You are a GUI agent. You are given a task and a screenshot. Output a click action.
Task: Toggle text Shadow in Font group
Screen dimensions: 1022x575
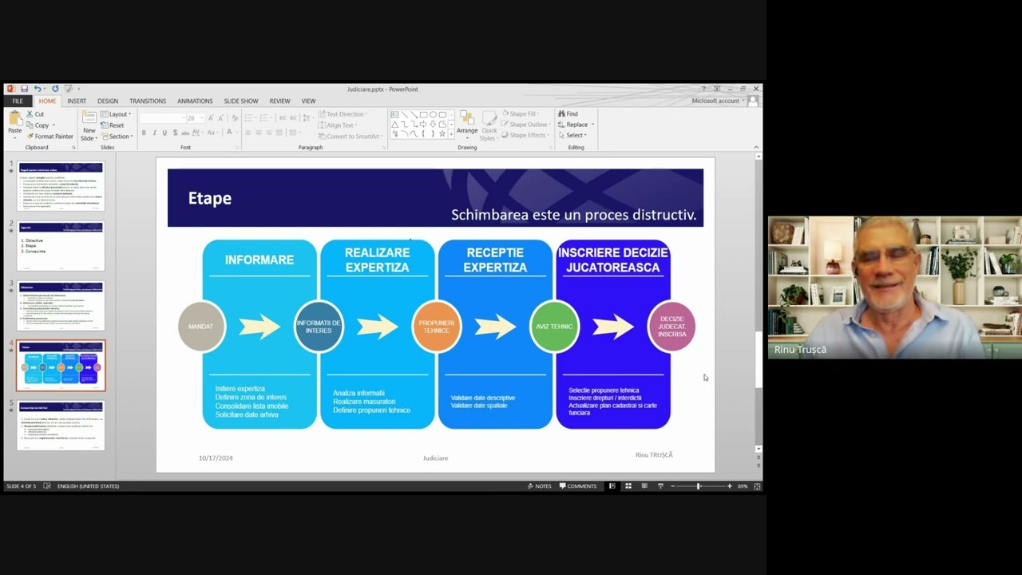(x=175, y=133)
